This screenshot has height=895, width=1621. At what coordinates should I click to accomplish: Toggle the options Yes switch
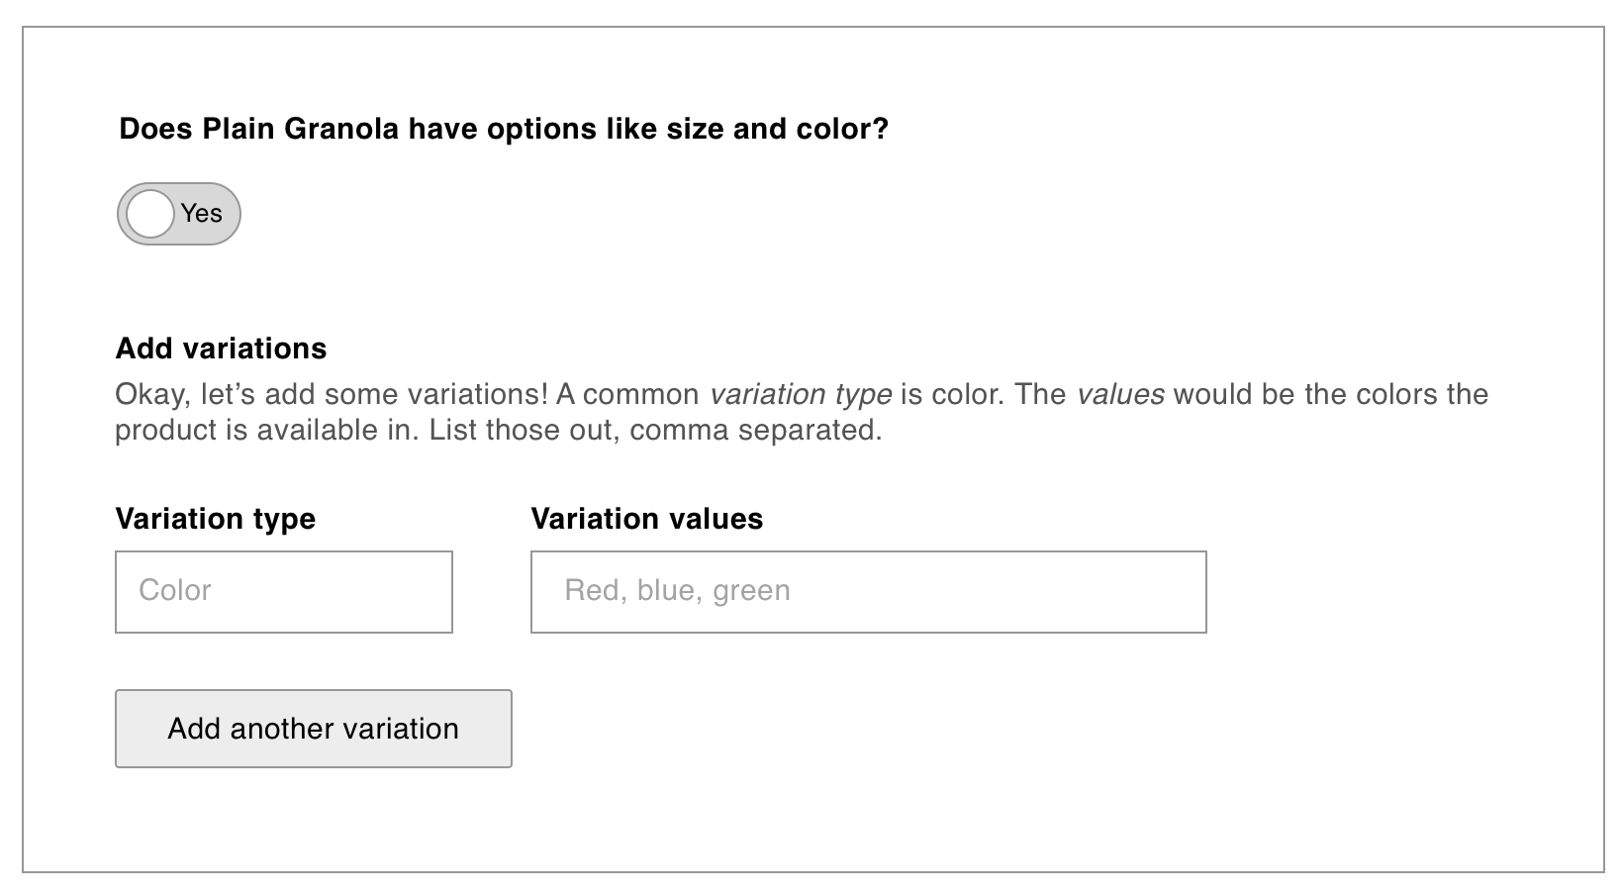pyautogui.click(x=179, y=214)
